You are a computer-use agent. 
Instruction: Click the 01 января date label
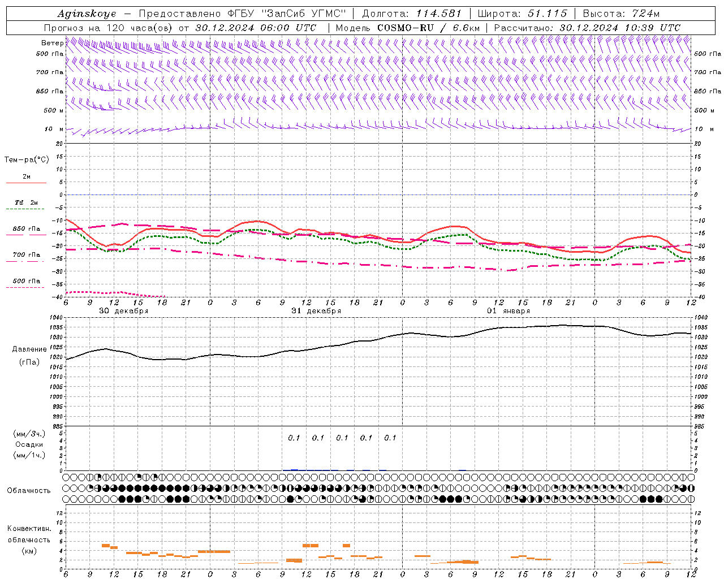tap(508, 311)
